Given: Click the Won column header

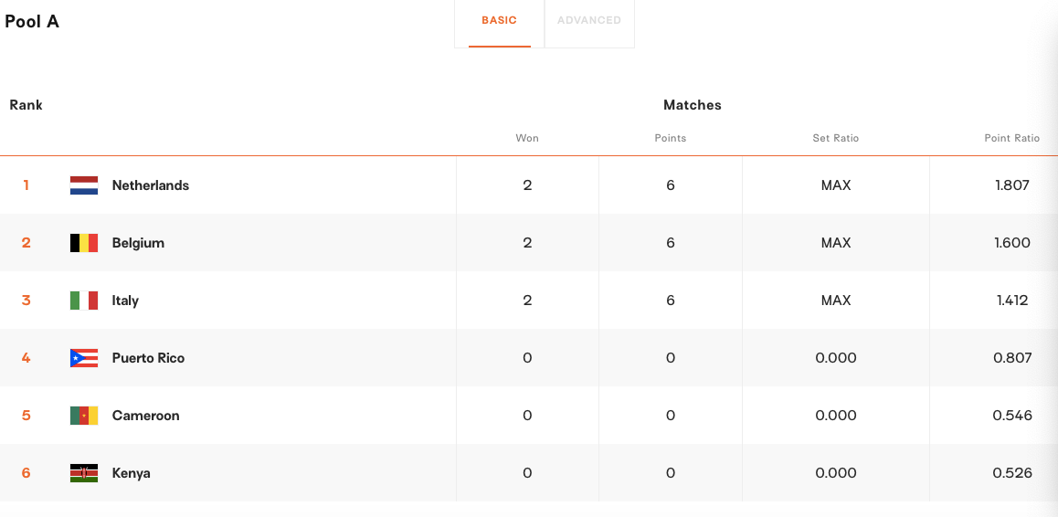Looking at the screenshot, I should (x=527, y=138).
